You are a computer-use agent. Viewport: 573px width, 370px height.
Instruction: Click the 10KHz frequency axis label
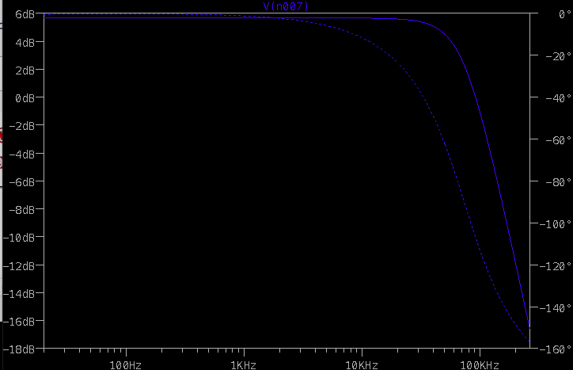click(x=362, y=365)
